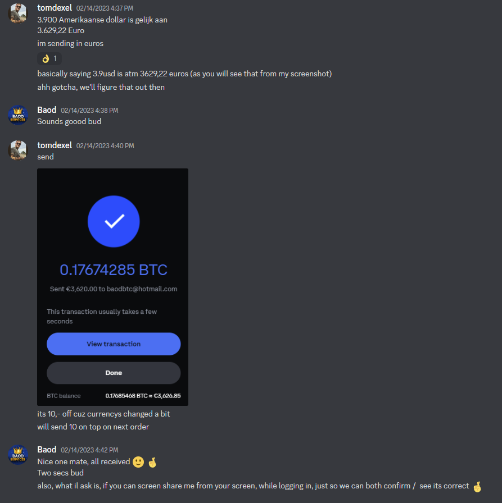Click the username 'Baod' at 4:38 PM
This screenshot has height=503, width=502.
click(x=47, y=110)
